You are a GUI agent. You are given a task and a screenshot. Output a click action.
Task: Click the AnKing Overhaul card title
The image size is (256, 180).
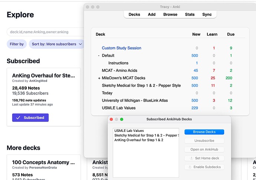point(43,76)
